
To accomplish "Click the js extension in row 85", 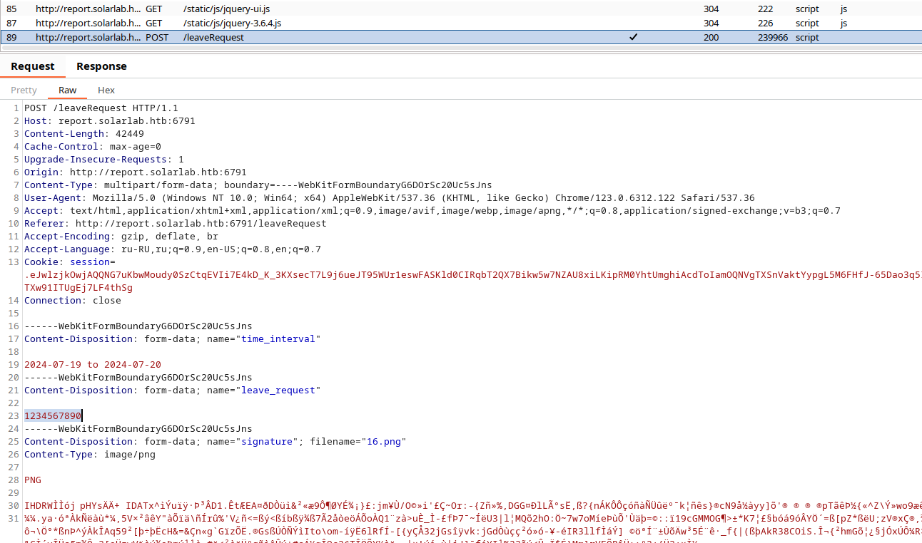I will (844, 9).
